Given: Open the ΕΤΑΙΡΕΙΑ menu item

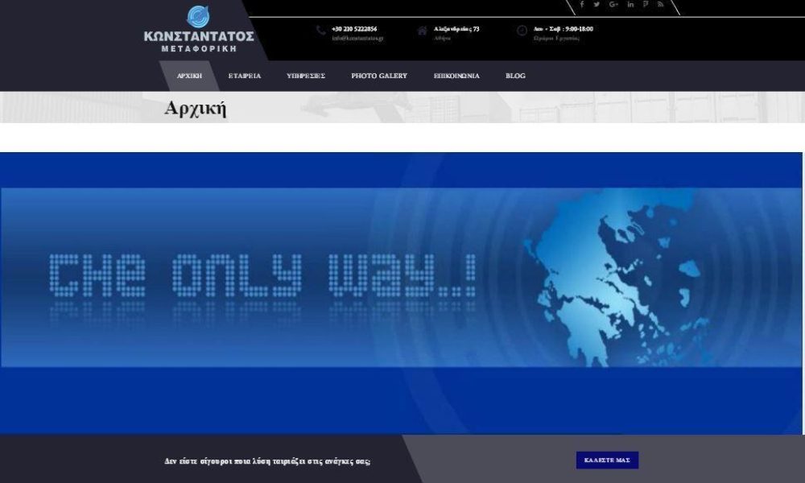Looking at the screenshot, I should tap(245, 76).
